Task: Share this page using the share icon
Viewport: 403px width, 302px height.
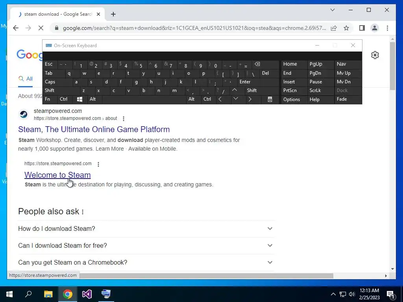Action: pyautogui.click(x=334, y=28)
